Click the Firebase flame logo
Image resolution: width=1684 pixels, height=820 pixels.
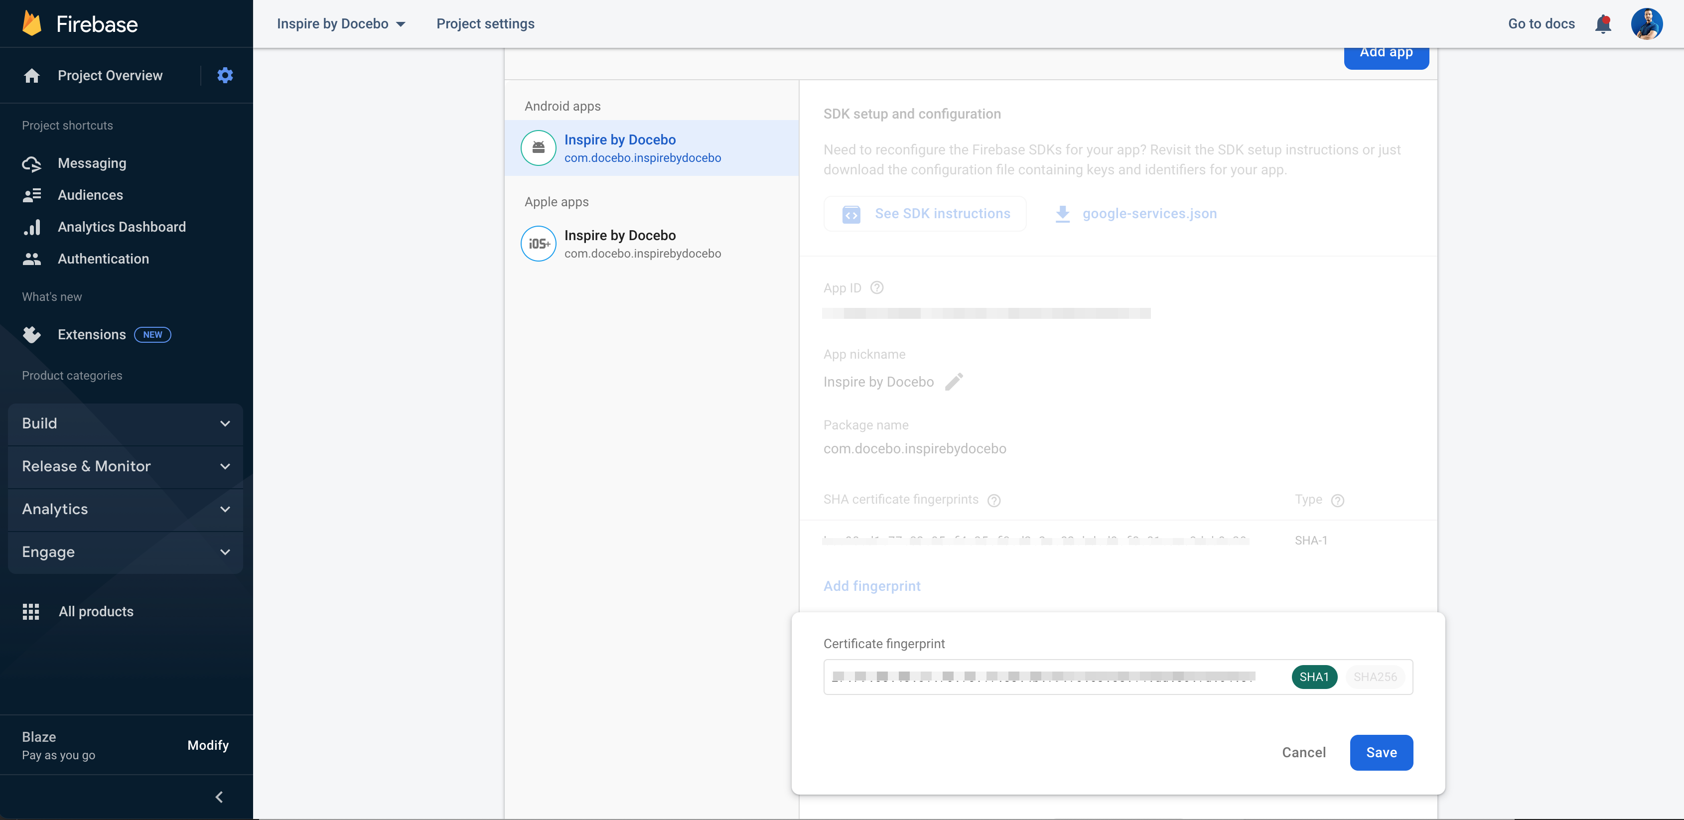(32, 23)
